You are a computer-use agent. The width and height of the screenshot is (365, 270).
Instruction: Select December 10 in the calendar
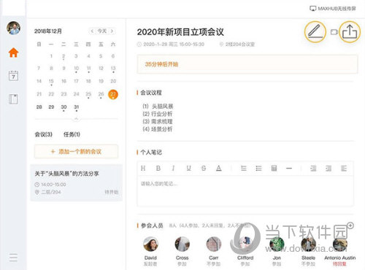(x=76, y=68)
